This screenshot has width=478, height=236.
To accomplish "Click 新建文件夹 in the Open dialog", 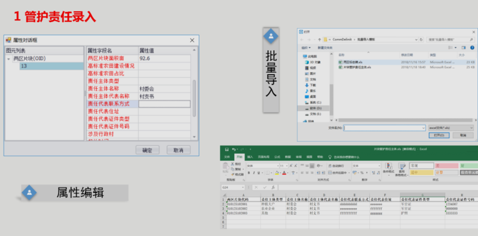I will click(325, 48).
